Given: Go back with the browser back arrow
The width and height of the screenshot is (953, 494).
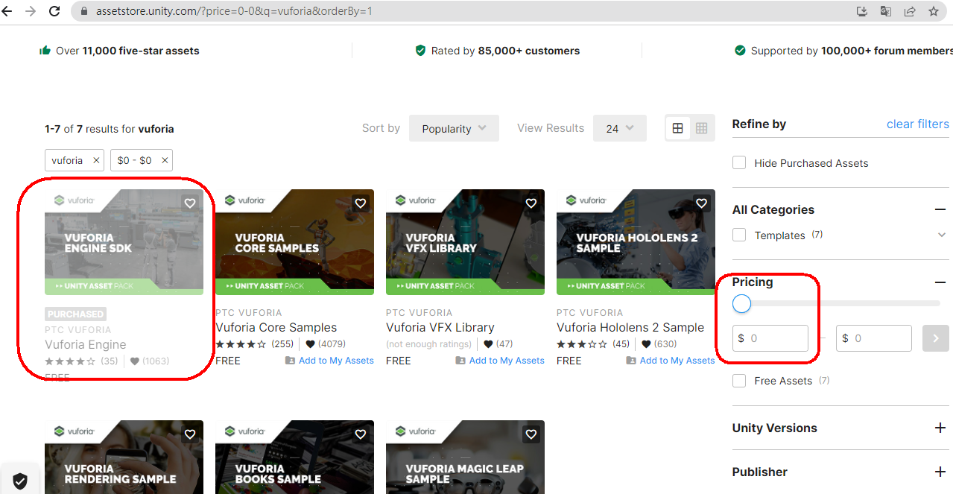Looking at the screenshot, I should tap(7, 11).
